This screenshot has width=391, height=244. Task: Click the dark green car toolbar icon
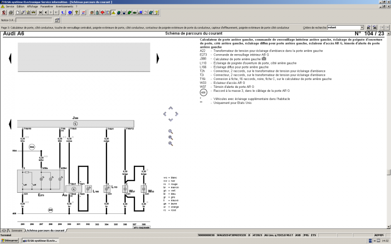(135, 13)
